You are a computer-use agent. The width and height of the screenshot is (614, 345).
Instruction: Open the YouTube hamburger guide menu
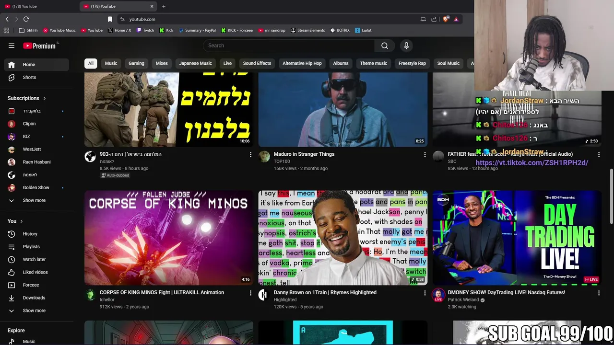click(x=12, y=46)
